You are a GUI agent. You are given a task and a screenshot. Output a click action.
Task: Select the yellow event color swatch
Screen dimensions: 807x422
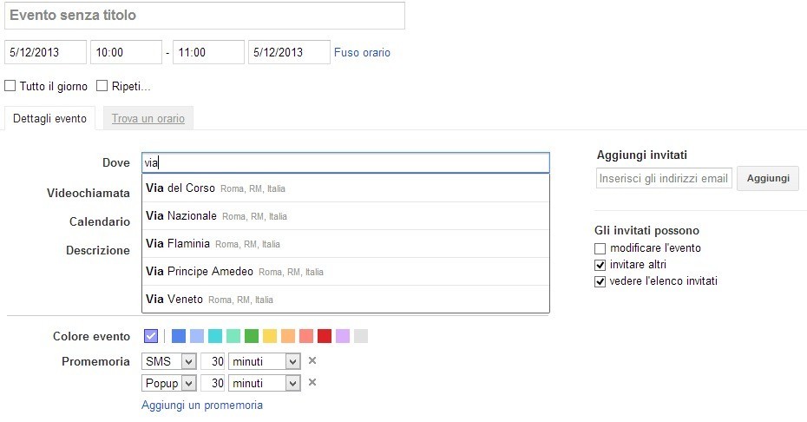pos(270,336)
